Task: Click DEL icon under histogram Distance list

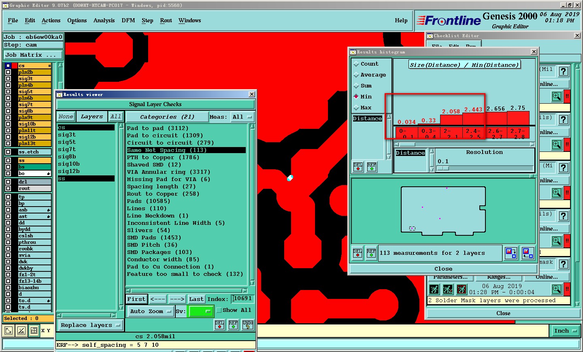Action: 358,167
